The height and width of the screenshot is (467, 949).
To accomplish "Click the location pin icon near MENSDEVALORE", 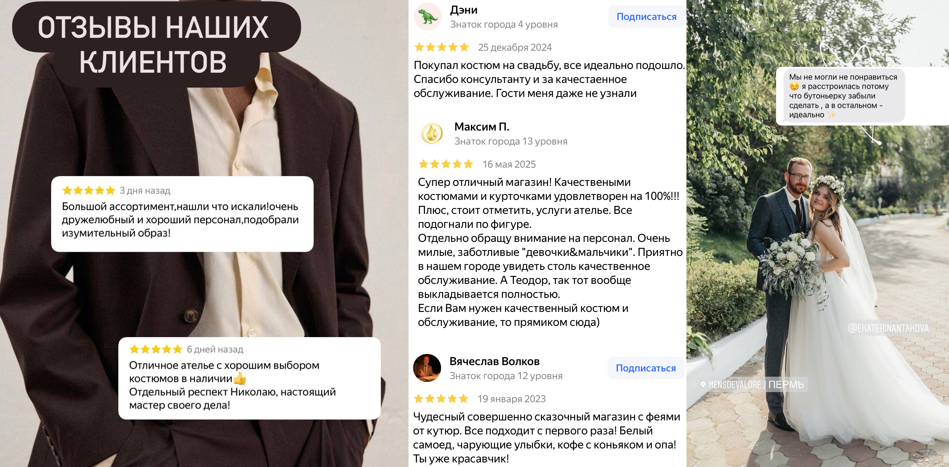I will pos(703,384).
